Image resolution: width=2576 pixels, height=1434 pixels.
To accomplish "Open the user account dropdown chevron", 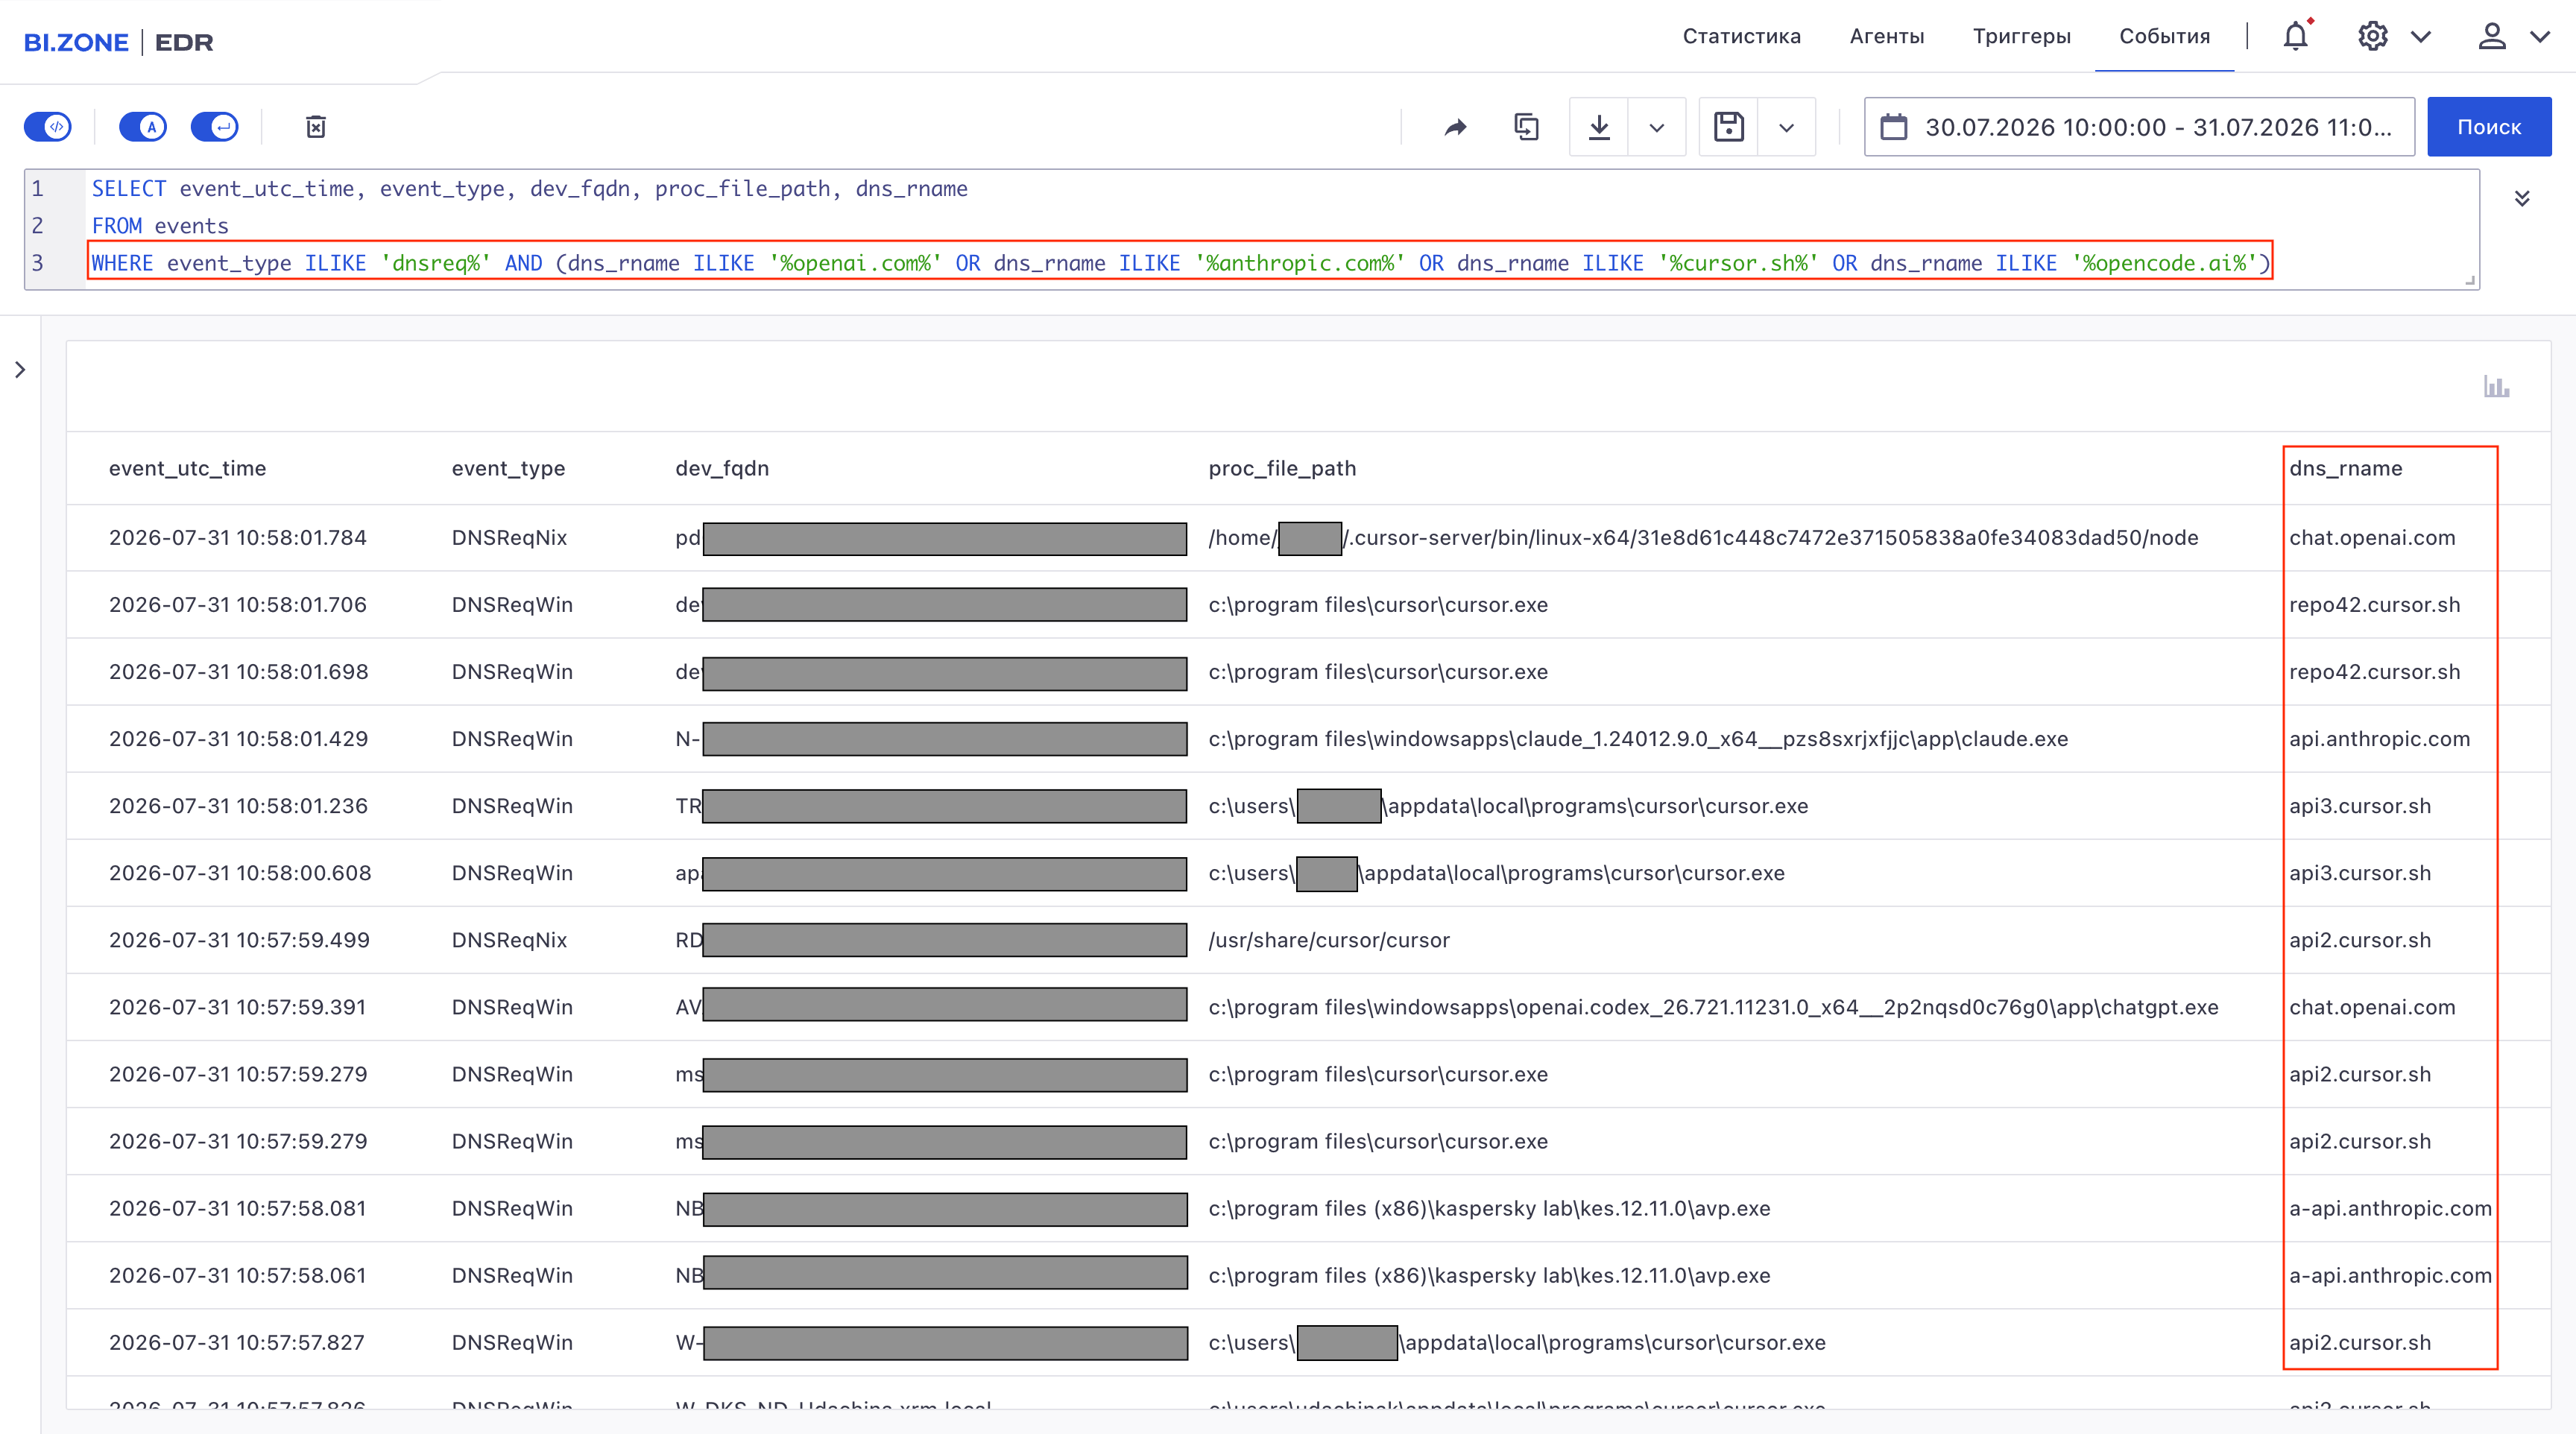I will (2540, 37).
